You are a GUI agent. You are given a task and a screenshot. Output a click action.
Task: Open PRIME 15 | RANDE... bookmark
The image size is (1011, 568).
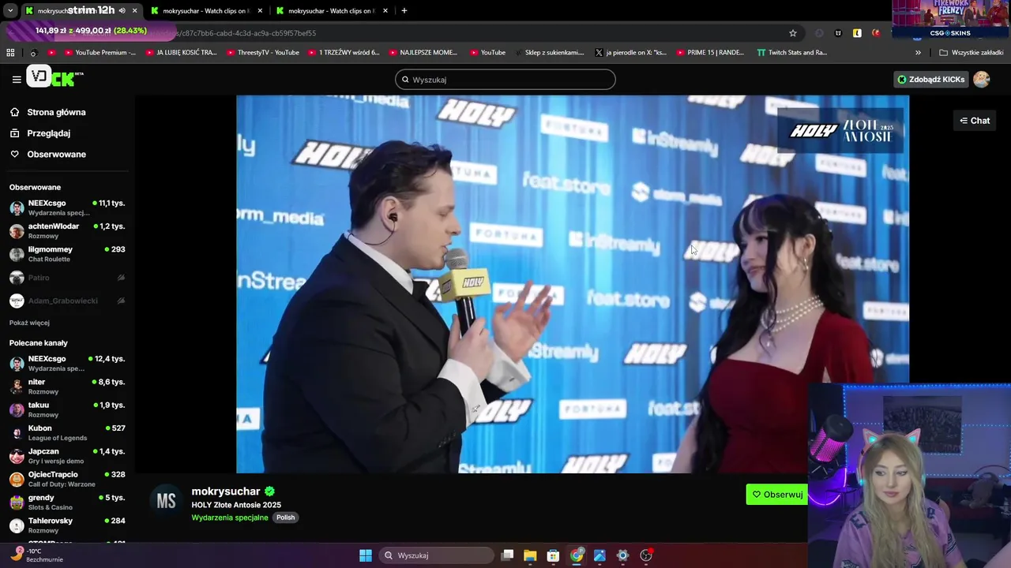pyautogui.click(x=710, y=53)
